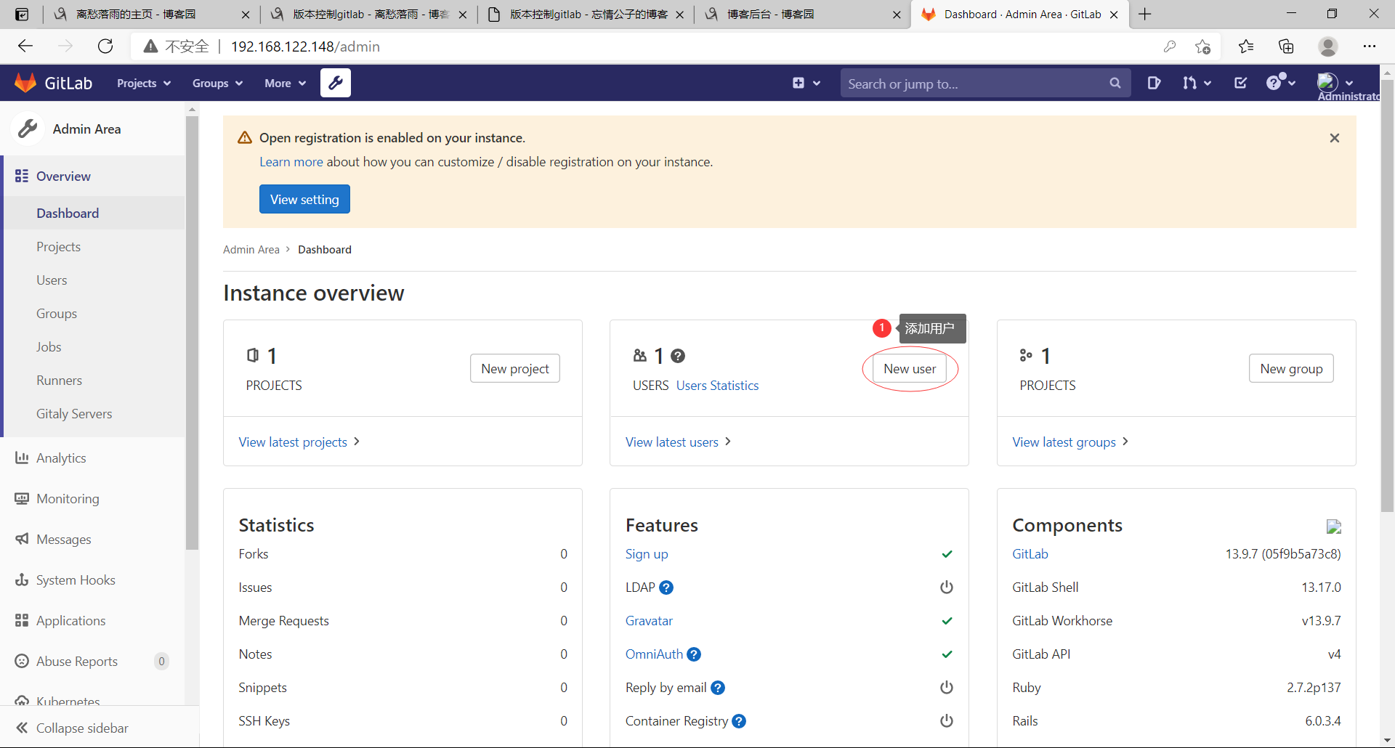Open the Sign up feature link
Image resolution: width=1395 pixels, height=748 pixels.
647,554
